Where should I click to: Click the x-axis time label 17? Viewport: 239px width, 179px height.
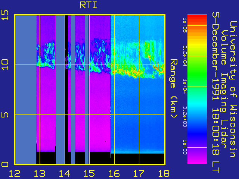[x=139, y=173]
